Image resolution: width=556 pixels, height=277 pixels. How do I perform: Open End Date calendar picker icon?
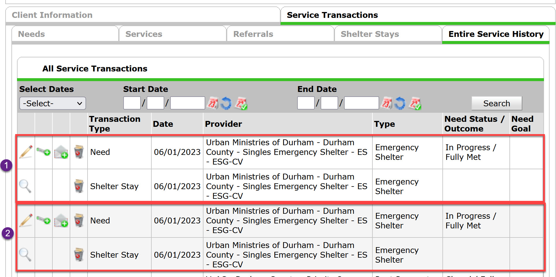coord(386,103)
